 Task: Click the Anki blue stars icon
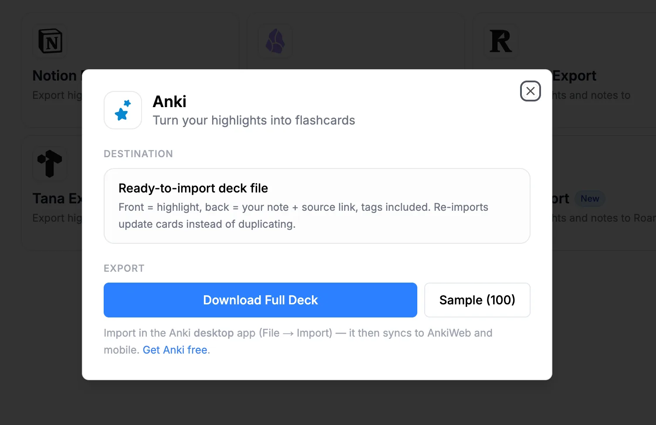click(x=123, y=110)
